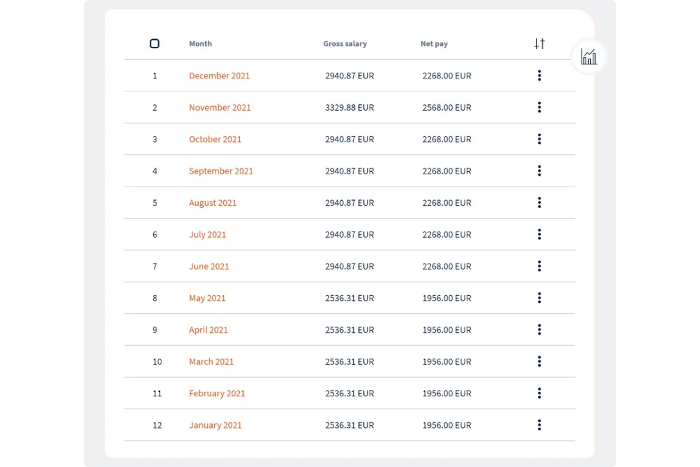Open the December 2021 payslip link
Image resolution: width=700 pixels, height=467 pixels.
[x=219, y=76]
